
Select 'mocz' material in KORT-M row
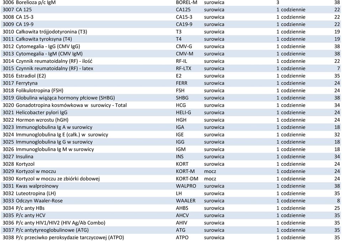tap(210, 171)
